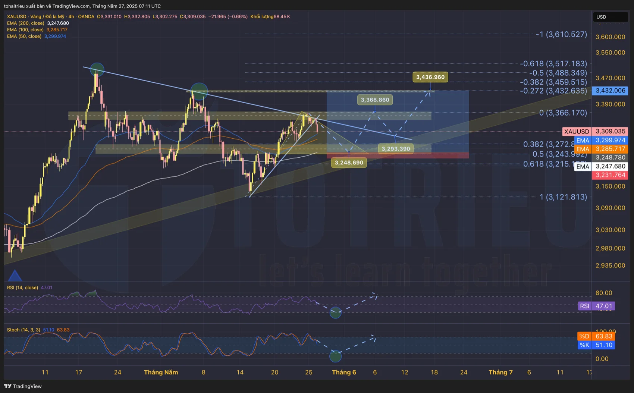
Task: Click the XAUUSD 3,309.035 price axis tag
Action: pyautogui.click(x=595, y=131)
